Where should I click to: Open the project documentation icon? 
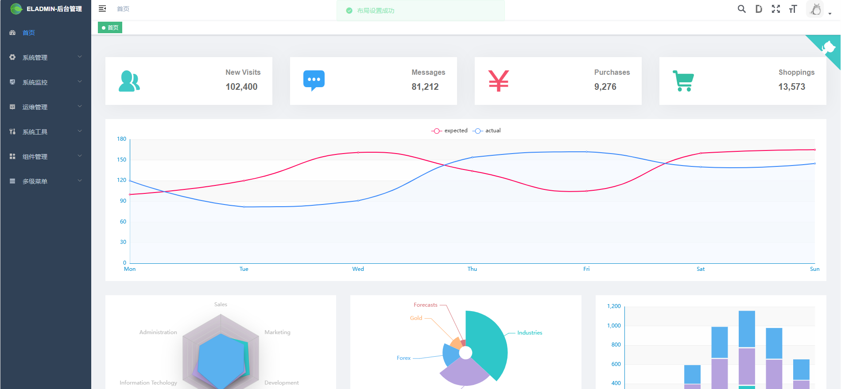759,9
